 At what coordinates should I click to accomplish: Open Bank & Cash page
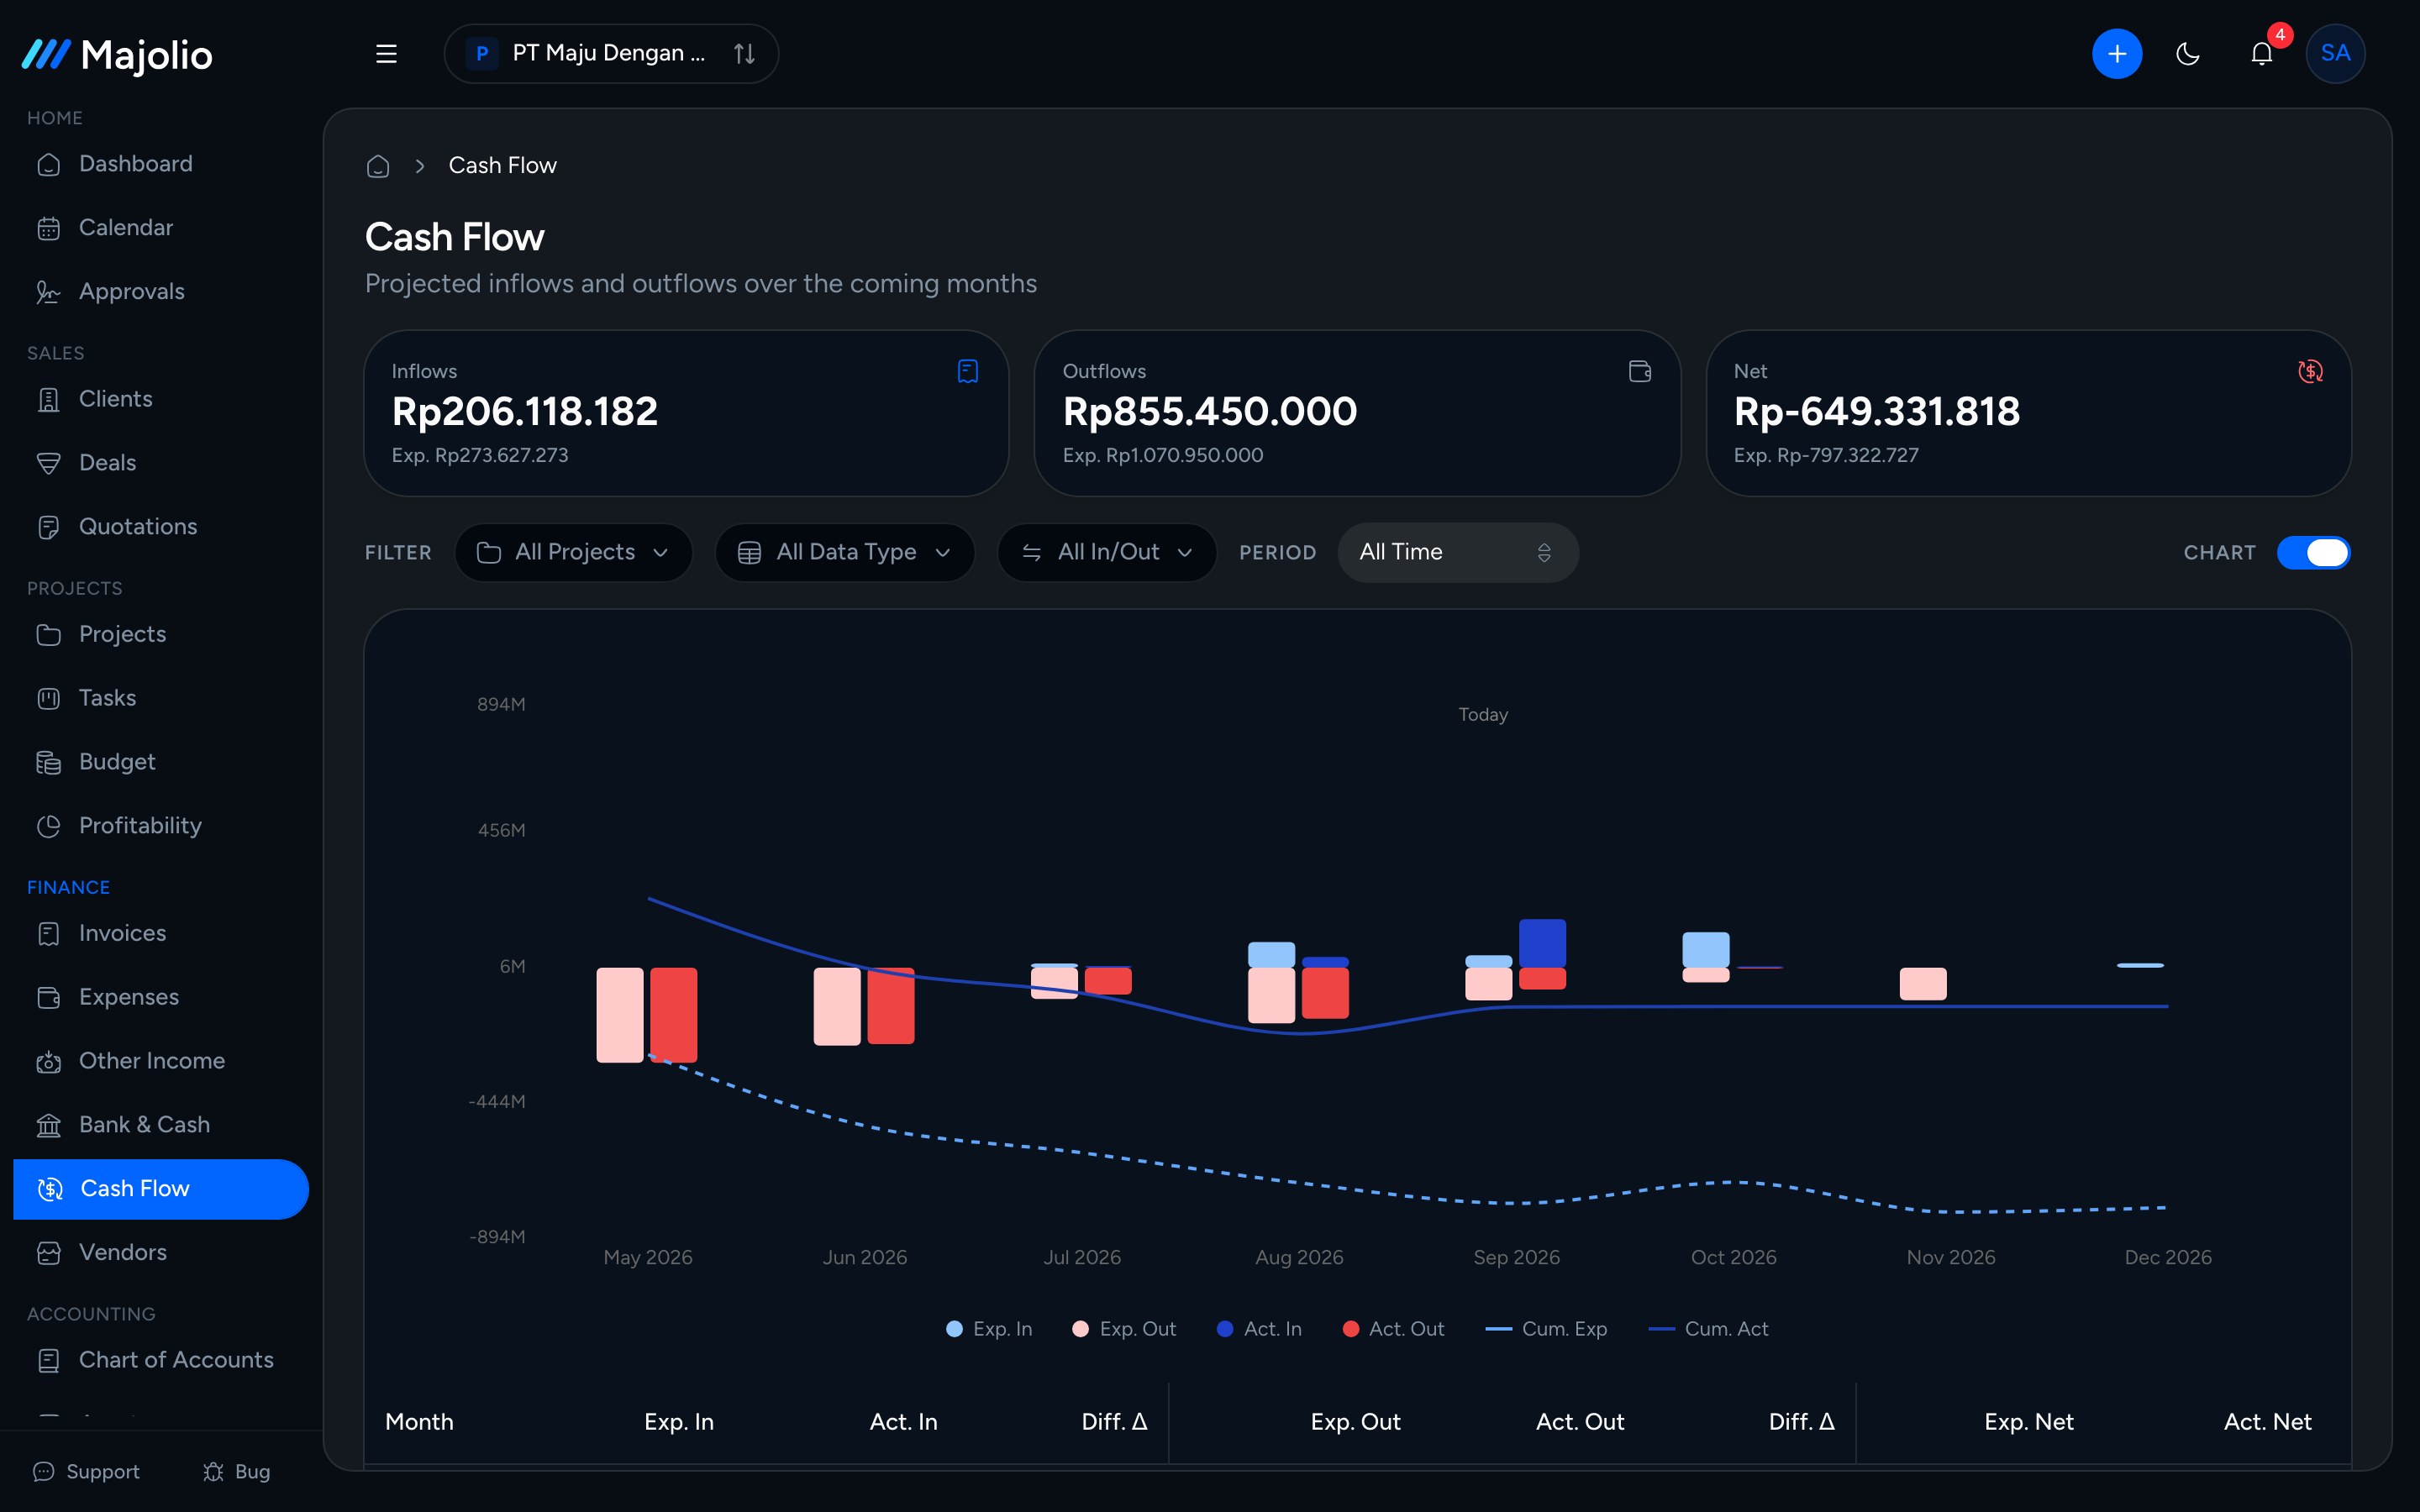(161, 1125)
